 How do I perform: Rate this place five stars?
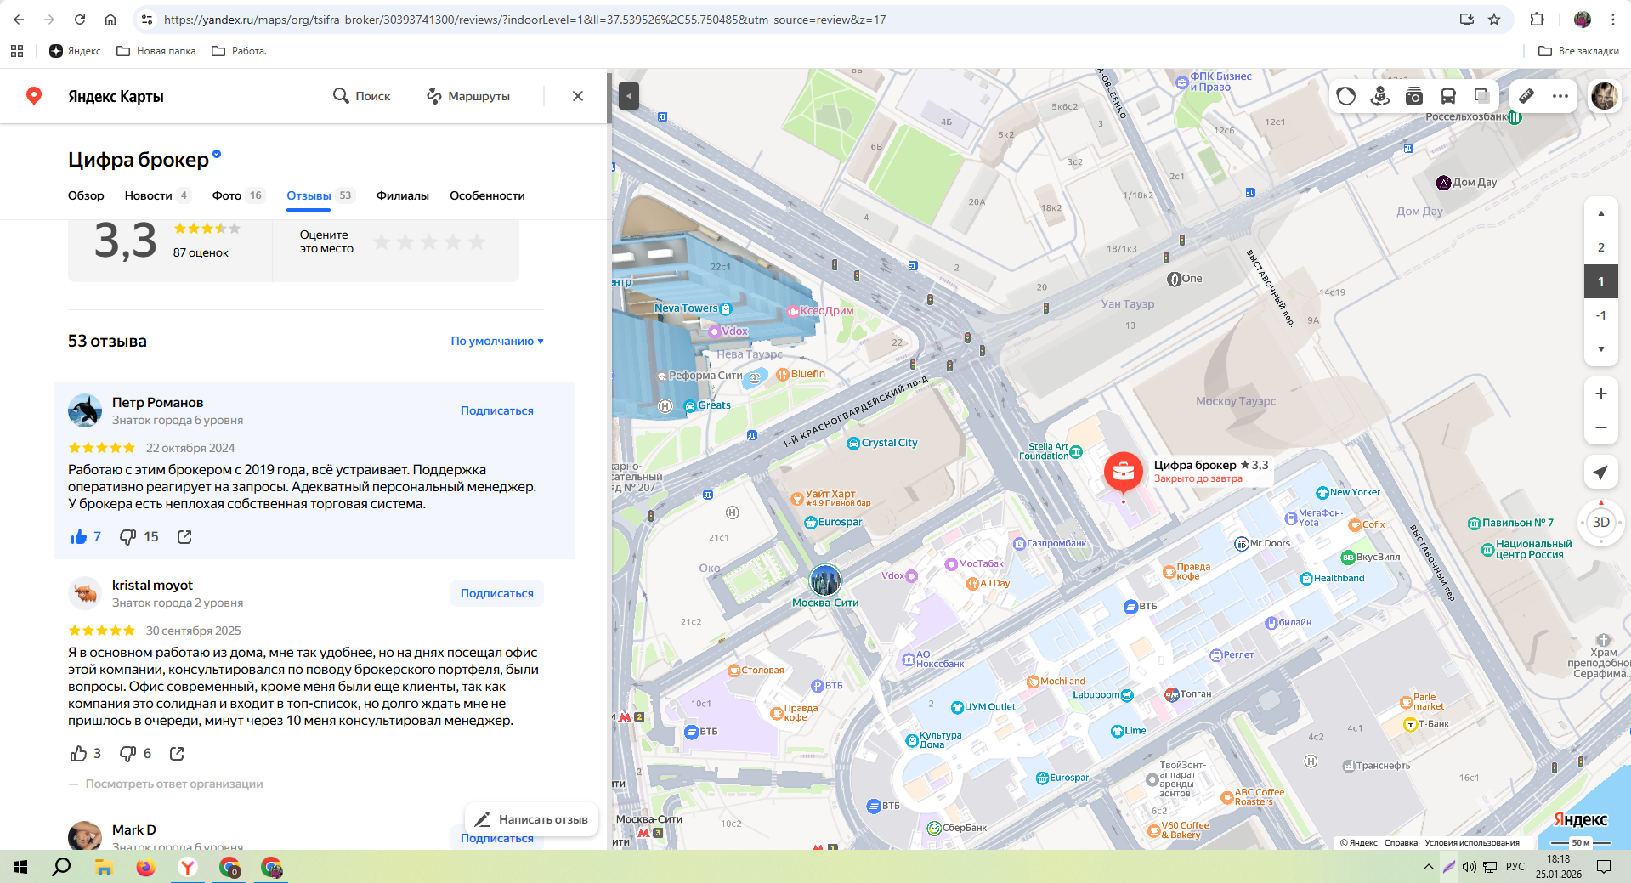click(477, 242)
